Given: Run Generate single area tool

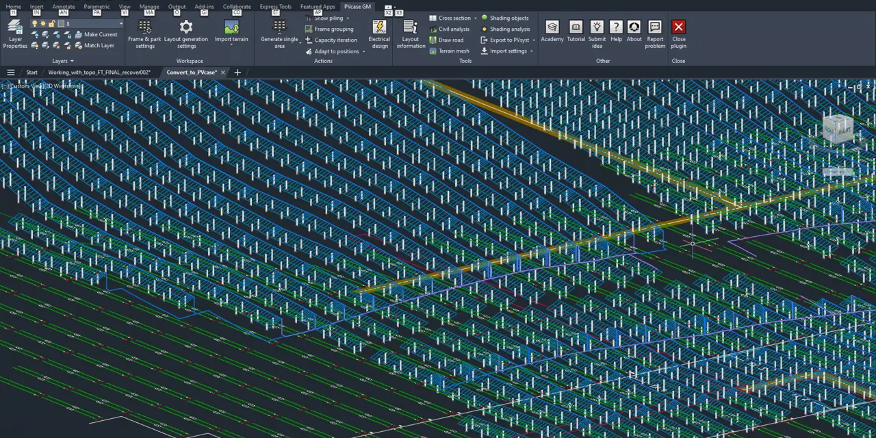Looking at the screenshot, I should (x=279, y=34).
